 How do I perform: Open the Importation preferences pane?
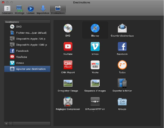click(x=43, y=10)
